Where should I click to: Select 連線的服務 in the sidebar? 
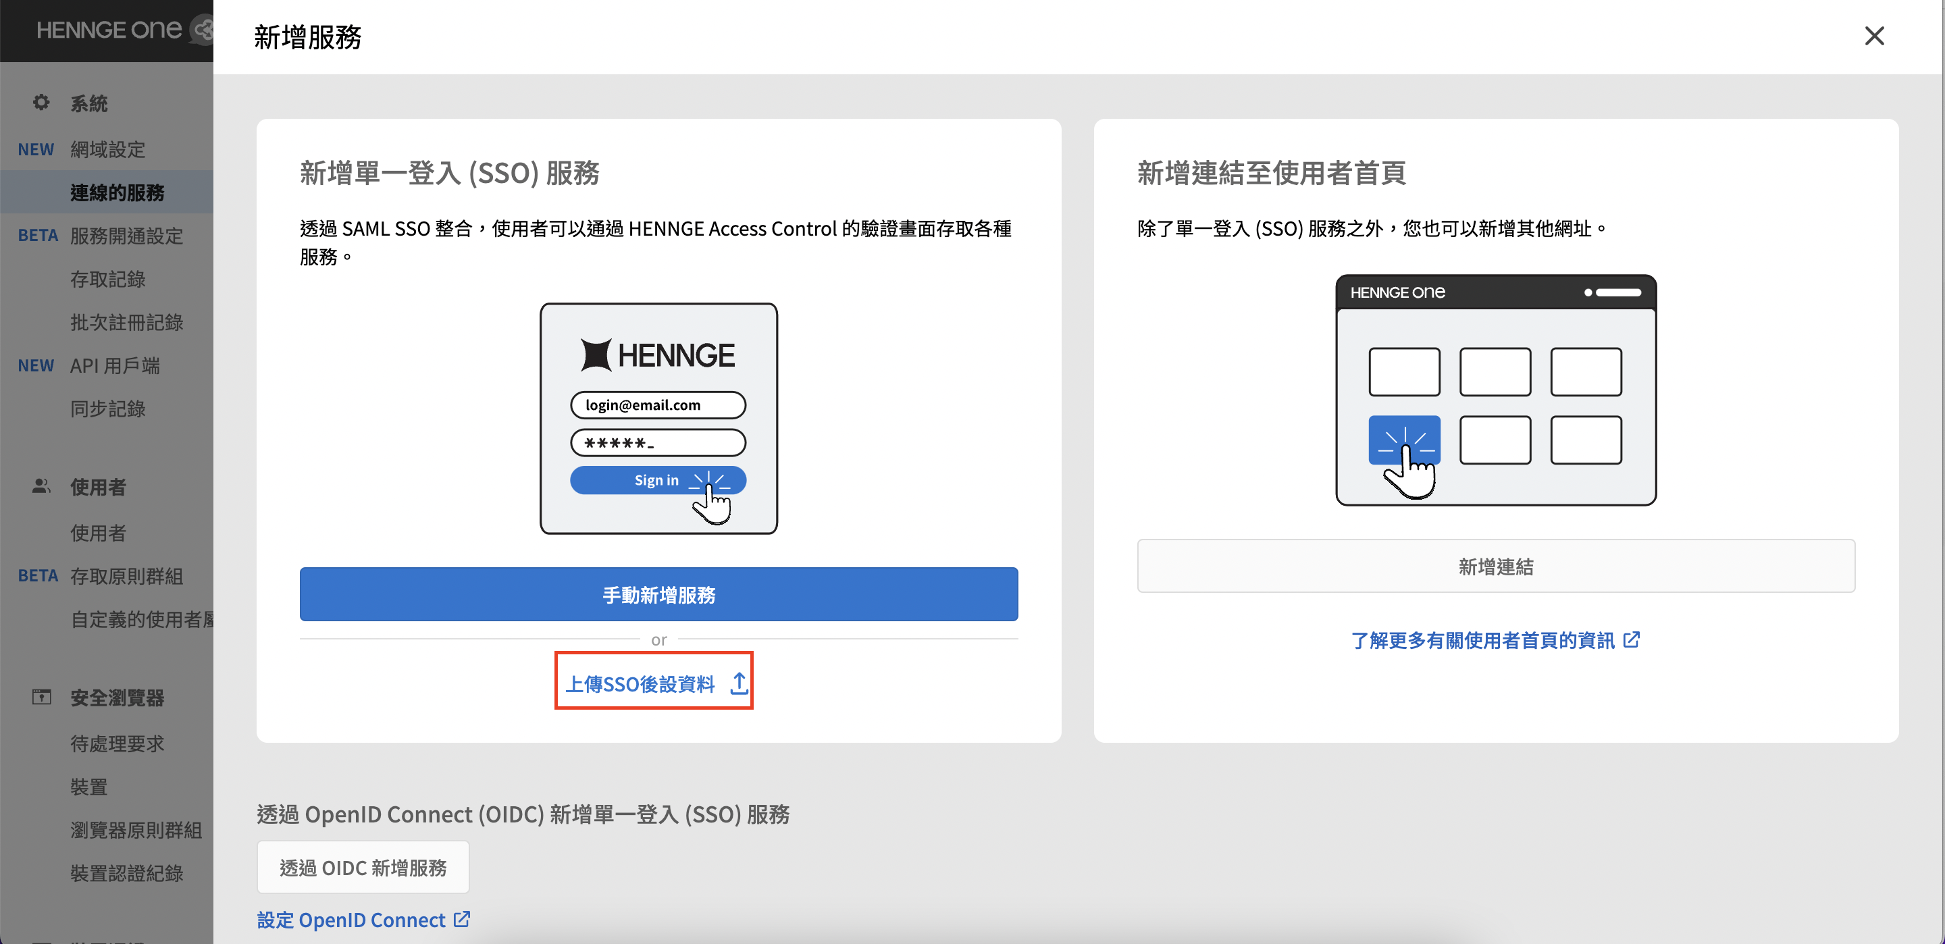(117, 192)
